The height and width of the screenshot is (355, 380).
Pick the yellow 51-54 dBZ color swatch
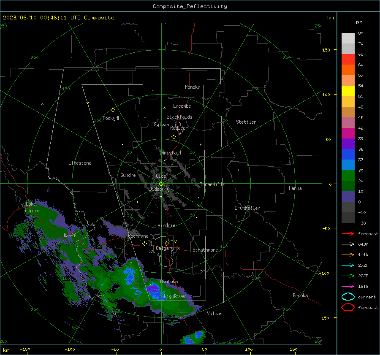tap(348, 91)
